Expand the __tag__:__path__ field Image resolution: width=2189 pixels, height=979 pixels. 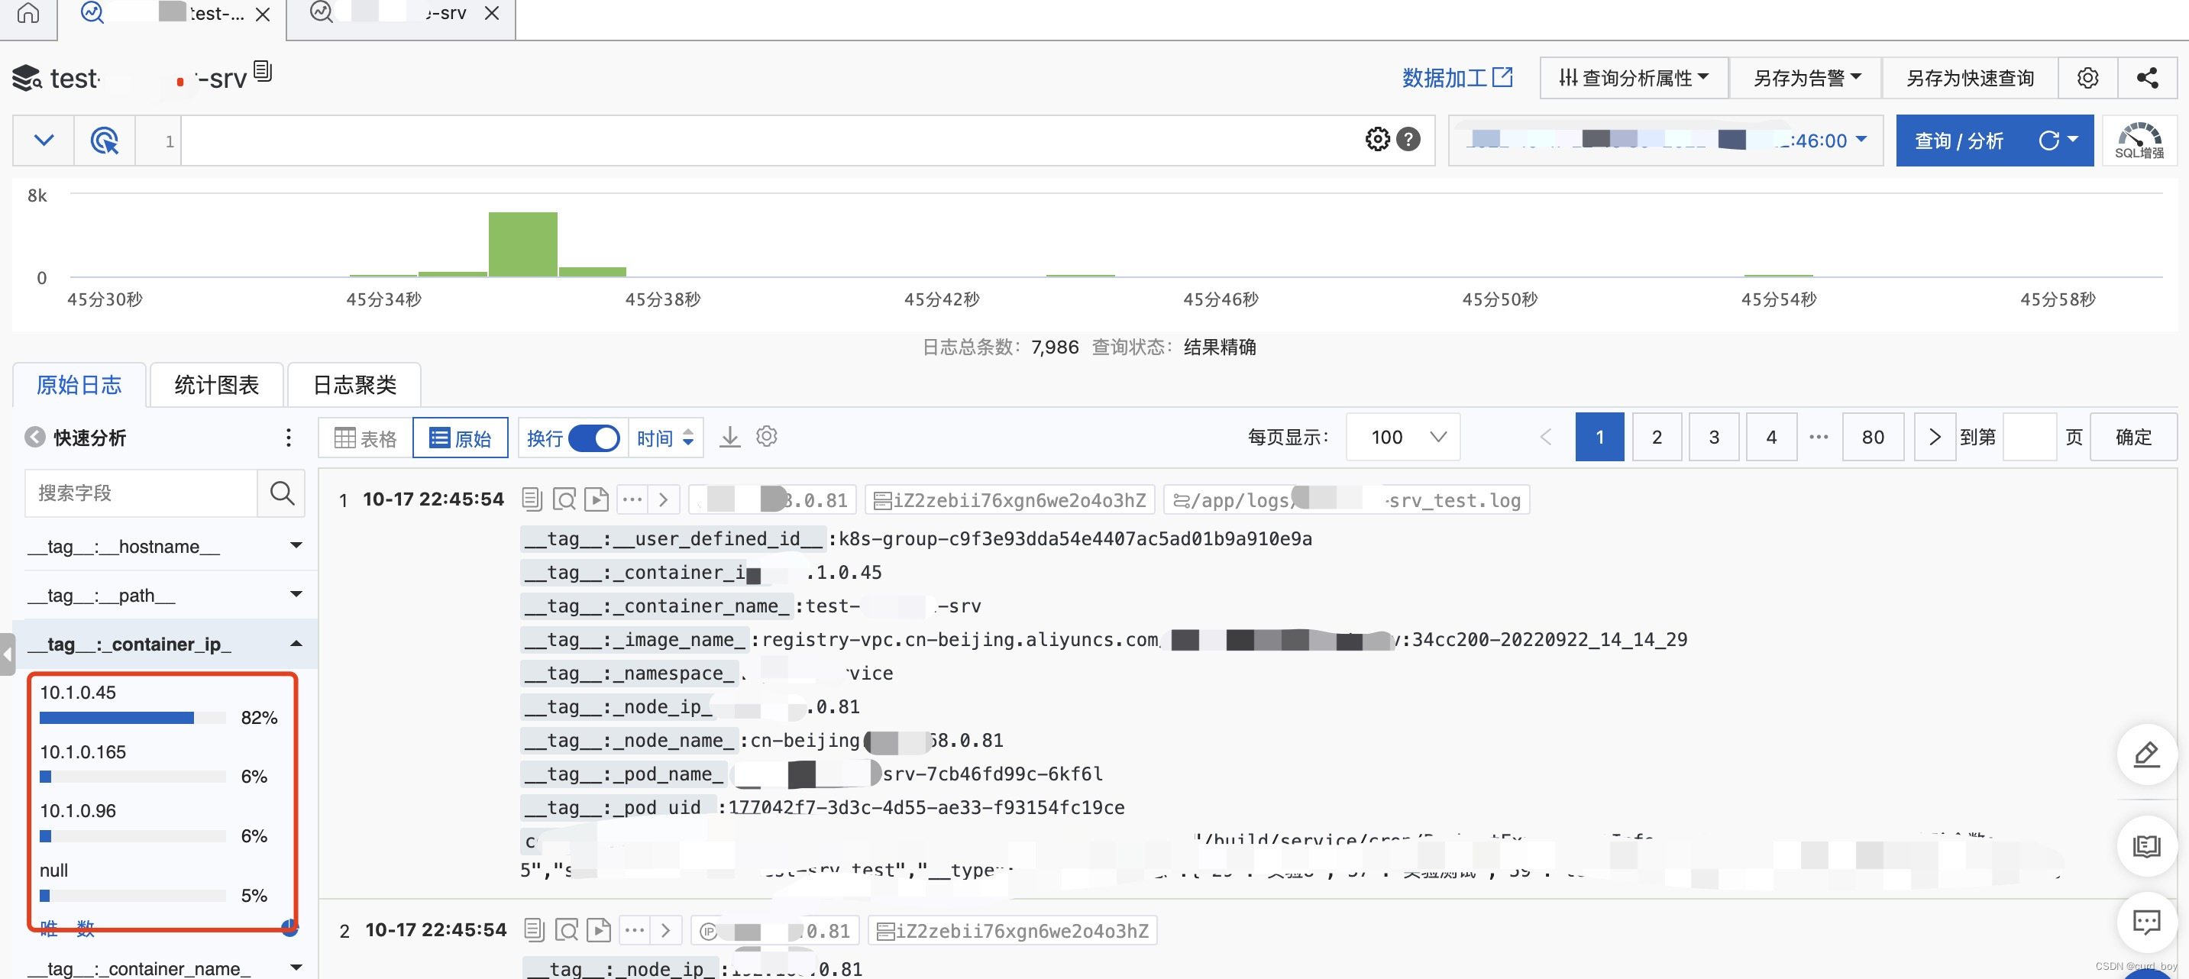tap(167, 595)
